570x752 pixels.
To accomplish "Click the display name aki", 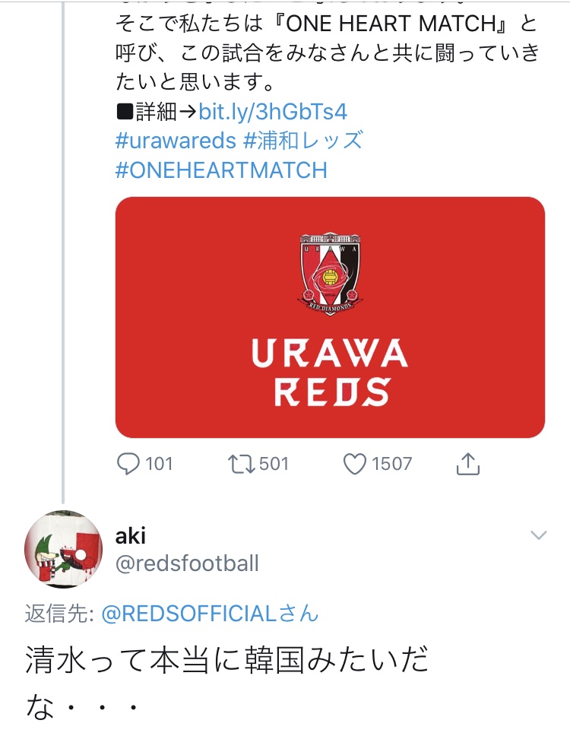I will (x=129, y=535).
